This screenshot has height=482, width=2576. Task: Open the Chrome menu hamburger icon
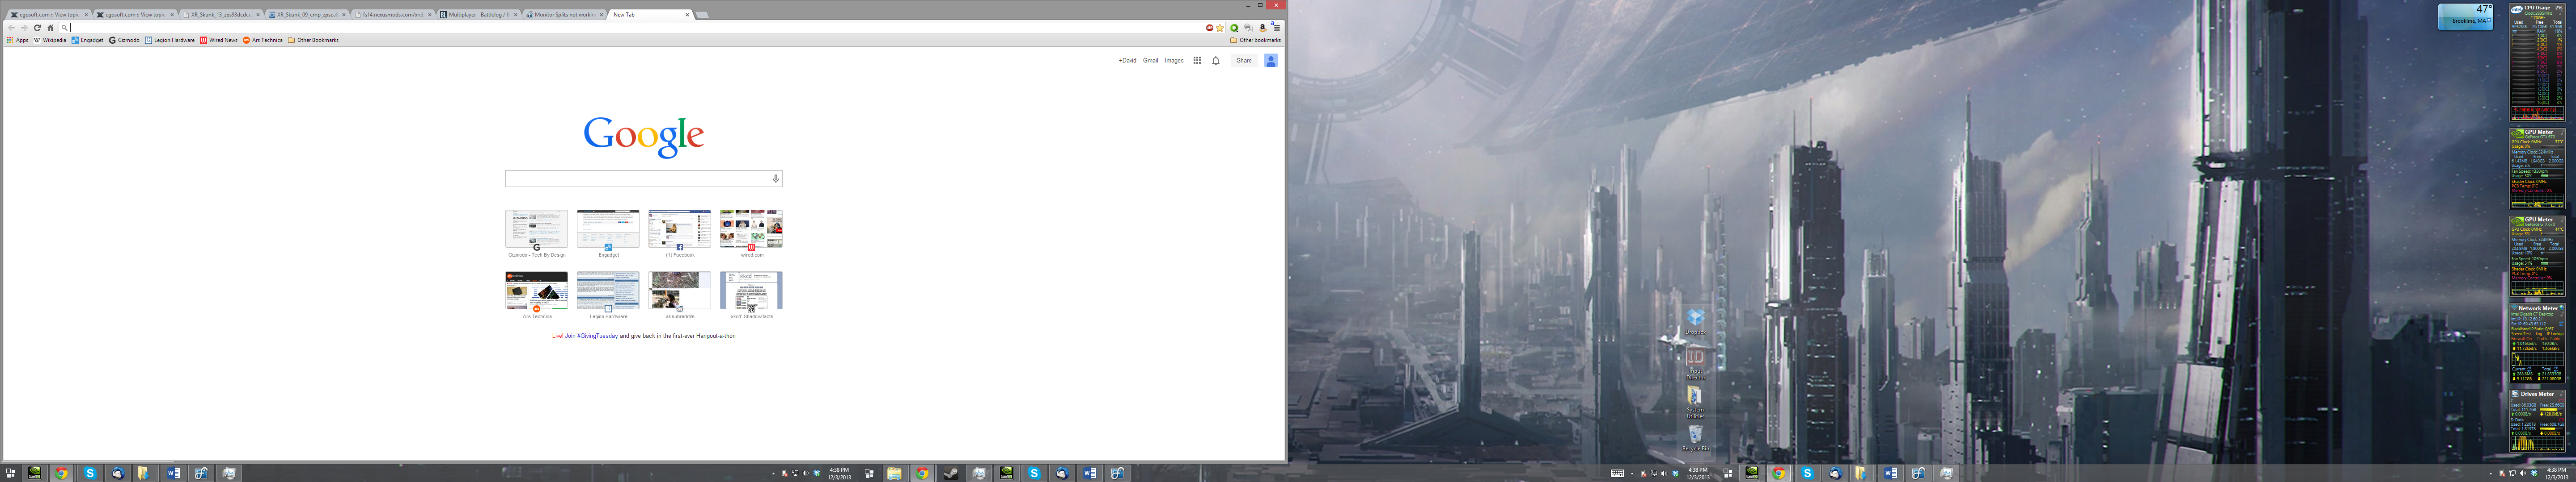(x=1276, y=28)
